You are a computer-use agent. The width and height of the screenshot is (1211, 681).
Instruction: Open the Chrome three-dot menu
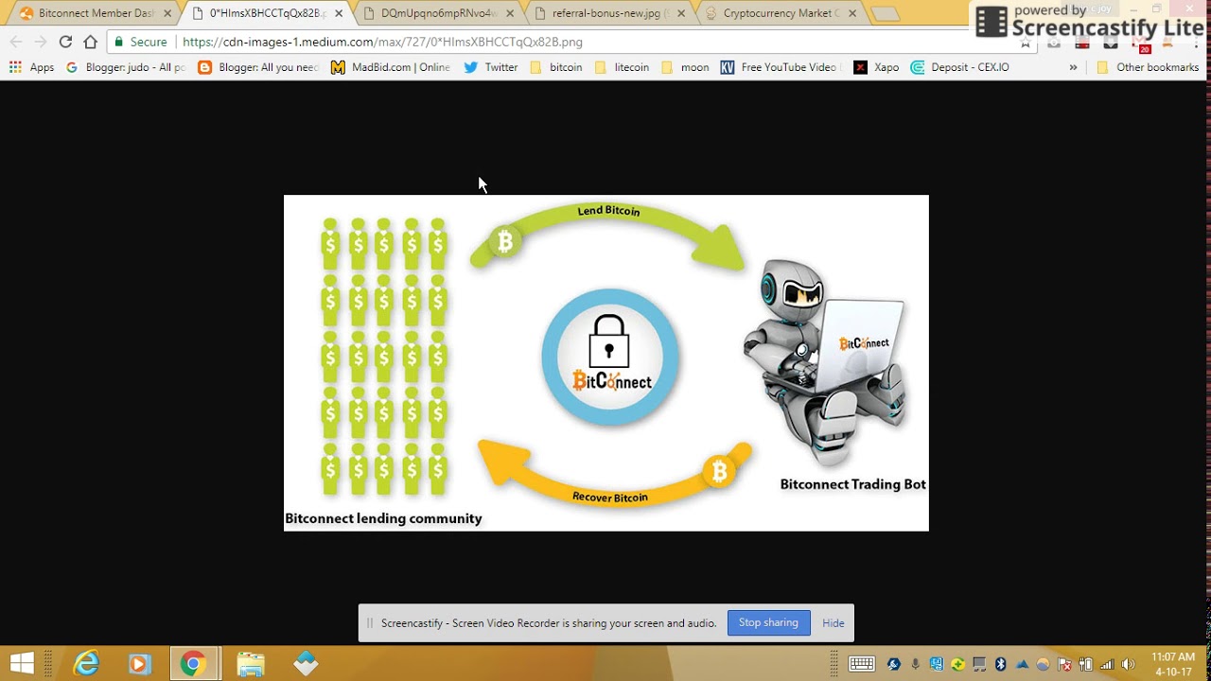[x=1196, y=43]
